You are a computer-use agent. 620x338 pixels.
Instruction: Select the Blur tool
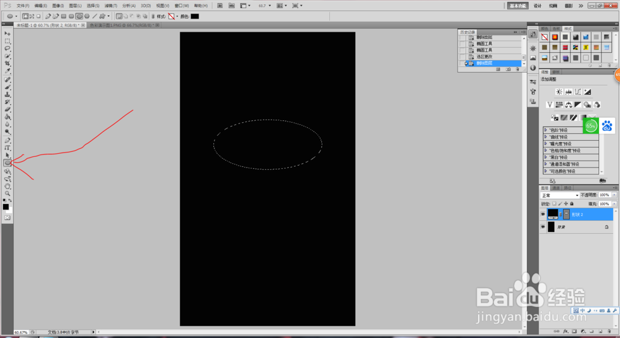click(7, 125)
